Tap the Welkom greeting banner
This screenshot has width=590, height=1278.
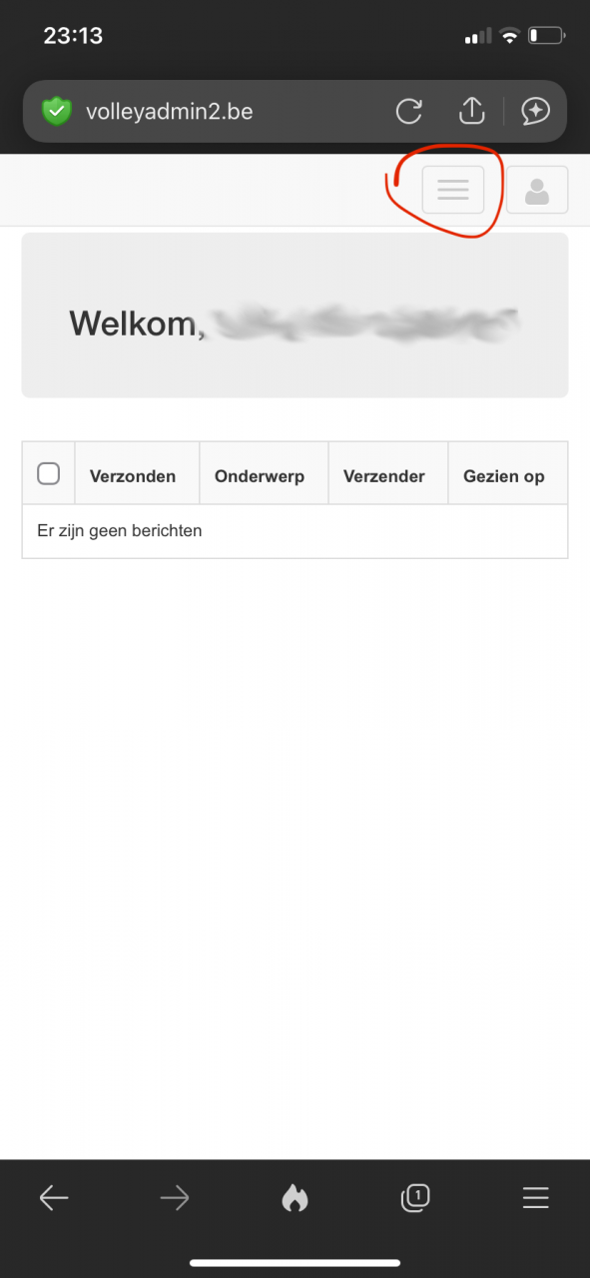tap(295, 316)
